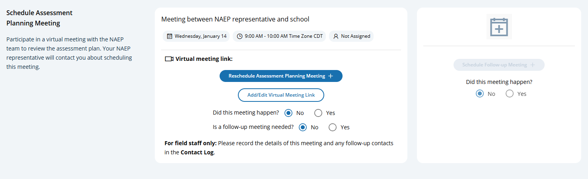Choose No under the right panel meeting question
588x179 pixels.
[480, 94]
